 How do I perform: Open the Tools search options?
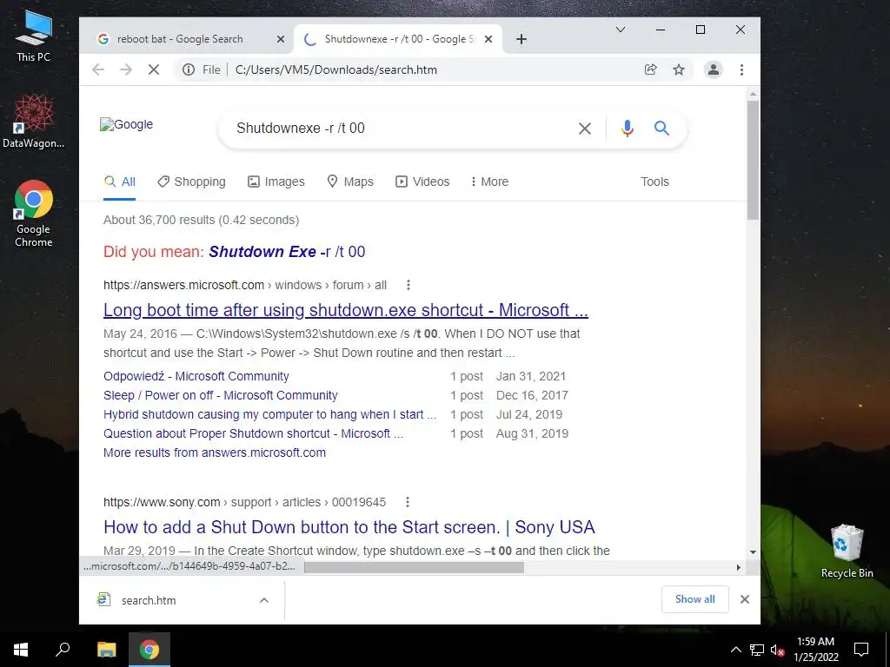(x=654, y=182)
